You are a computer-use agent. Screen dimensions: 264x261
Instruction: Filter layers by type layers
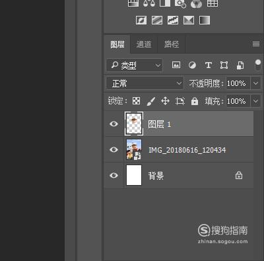pos(208,65)
